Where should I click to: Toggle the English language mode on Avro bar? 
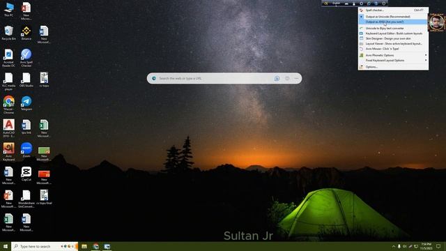337,3
